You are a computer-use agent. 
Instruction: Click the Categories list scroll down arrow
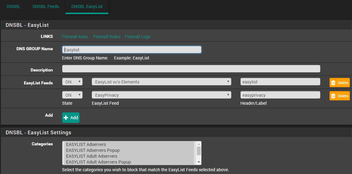click(199, 162)
